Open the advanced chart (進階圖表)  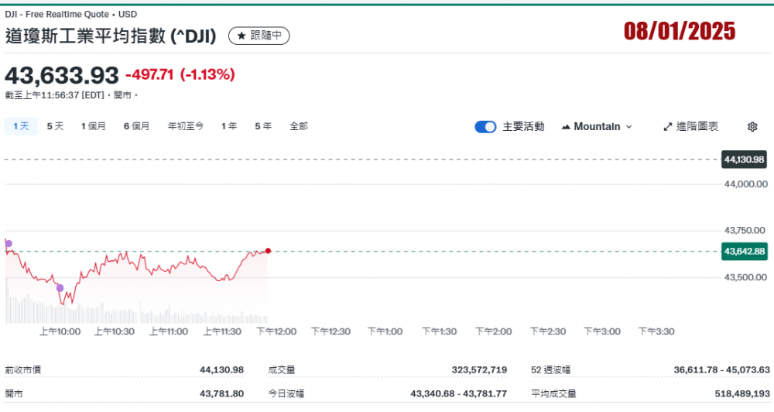point(690,127)
